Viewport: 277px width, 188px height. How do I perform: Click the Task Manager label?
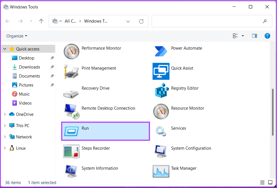click(x=184, y=168)
